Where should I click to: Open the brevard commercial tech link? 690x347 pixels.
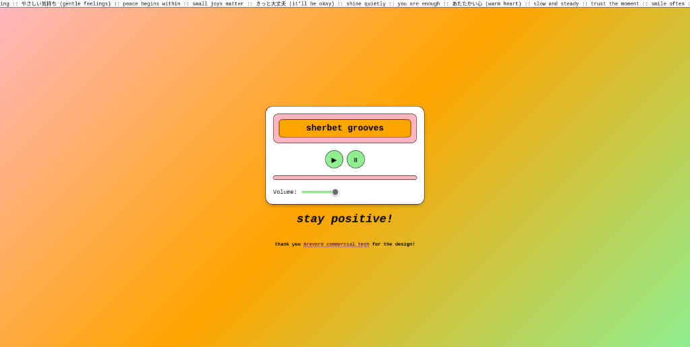pyautogui.click(x=336, y=244)
